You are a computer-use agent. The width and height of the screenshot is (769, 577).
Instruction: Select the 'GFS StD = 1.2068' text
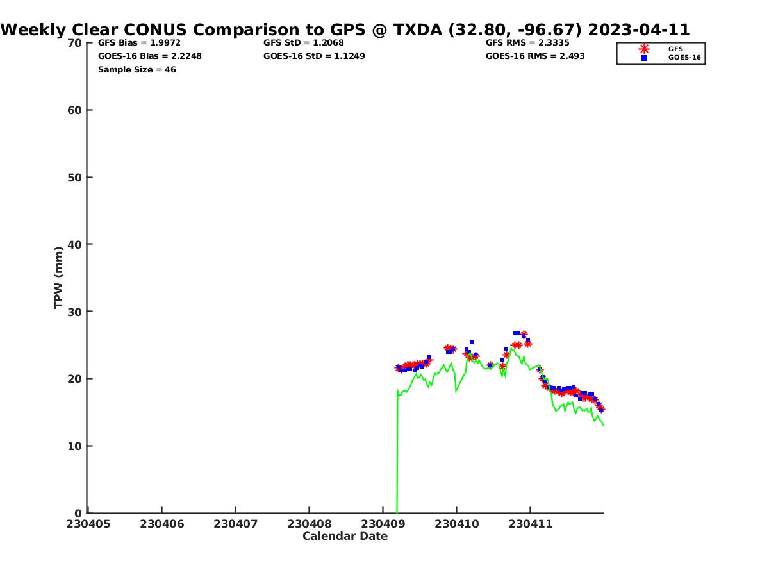tap(304, 43)
